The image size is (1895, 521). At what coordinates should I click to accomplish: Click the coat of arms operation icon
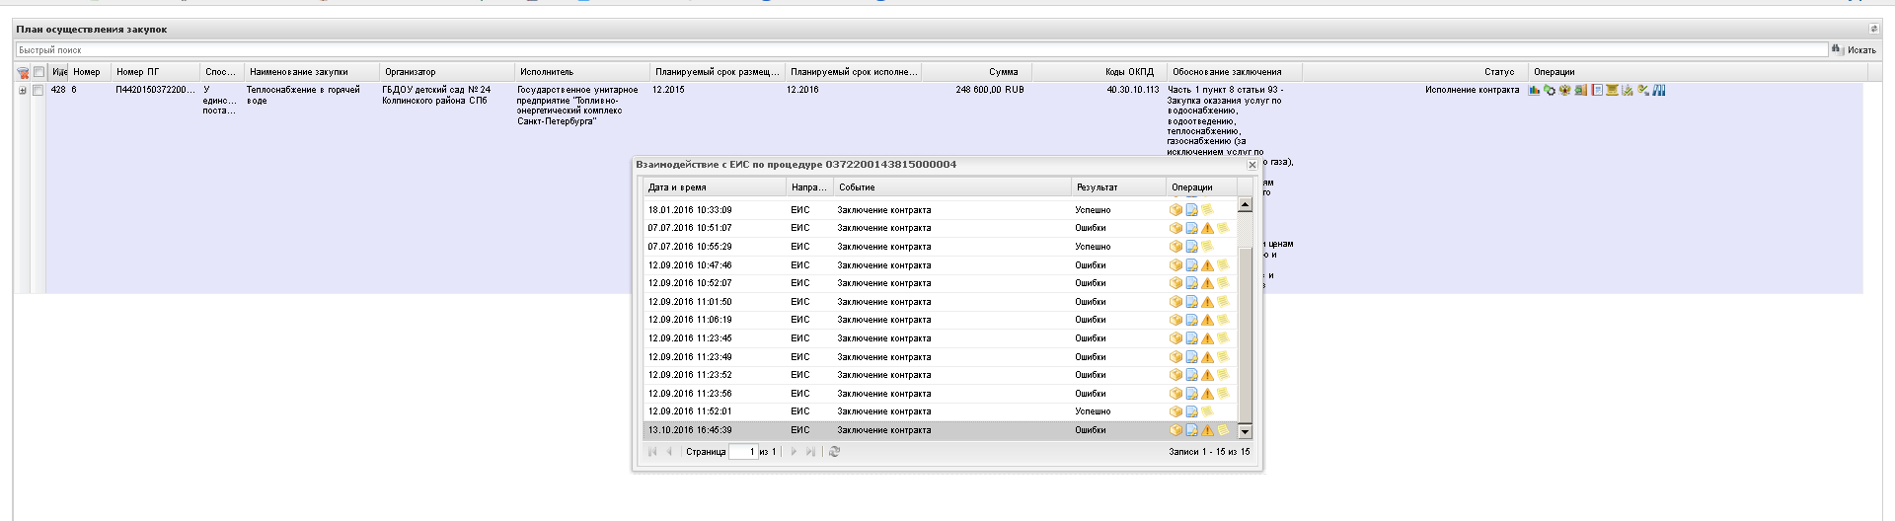[1564, 90]
